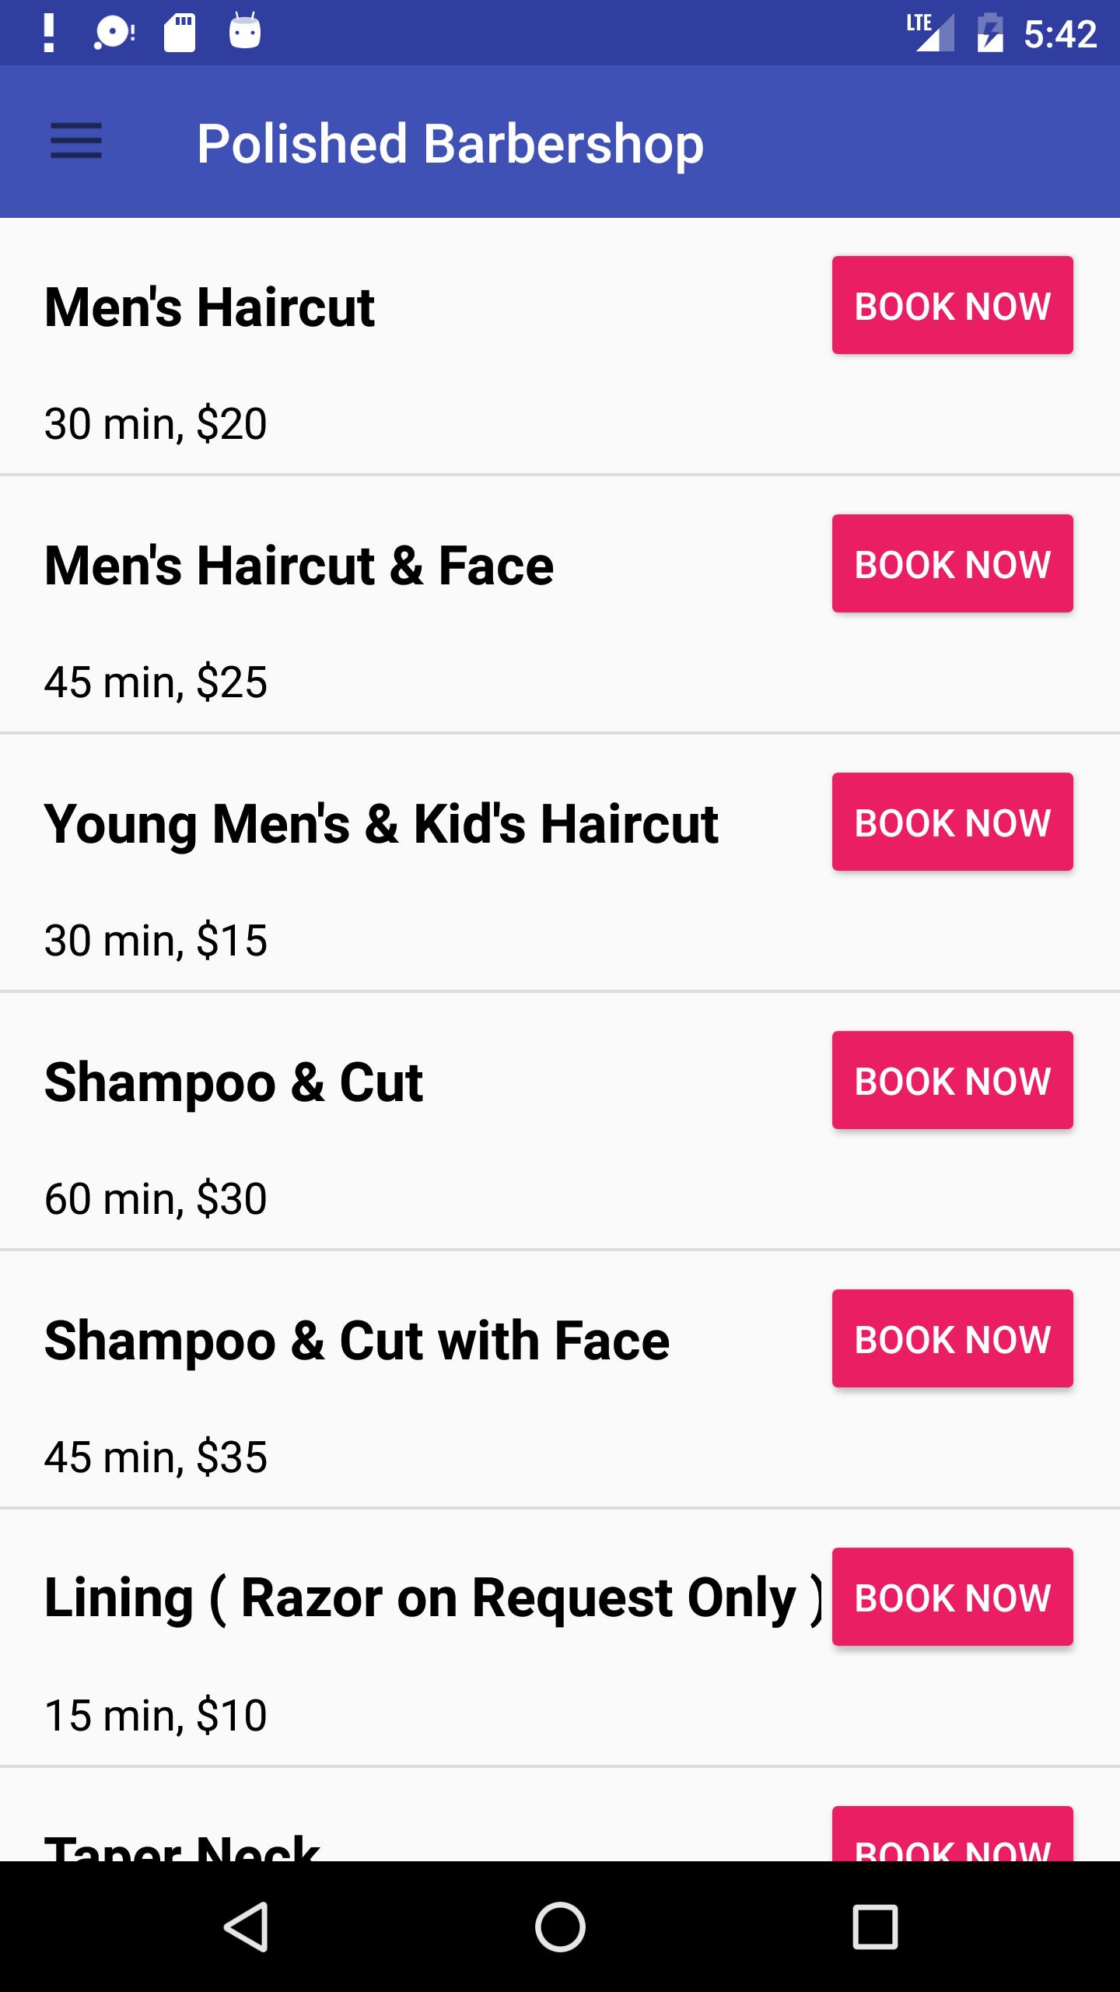Tap the Young Men's & Kid's Haircut title

tap(381, 823)
